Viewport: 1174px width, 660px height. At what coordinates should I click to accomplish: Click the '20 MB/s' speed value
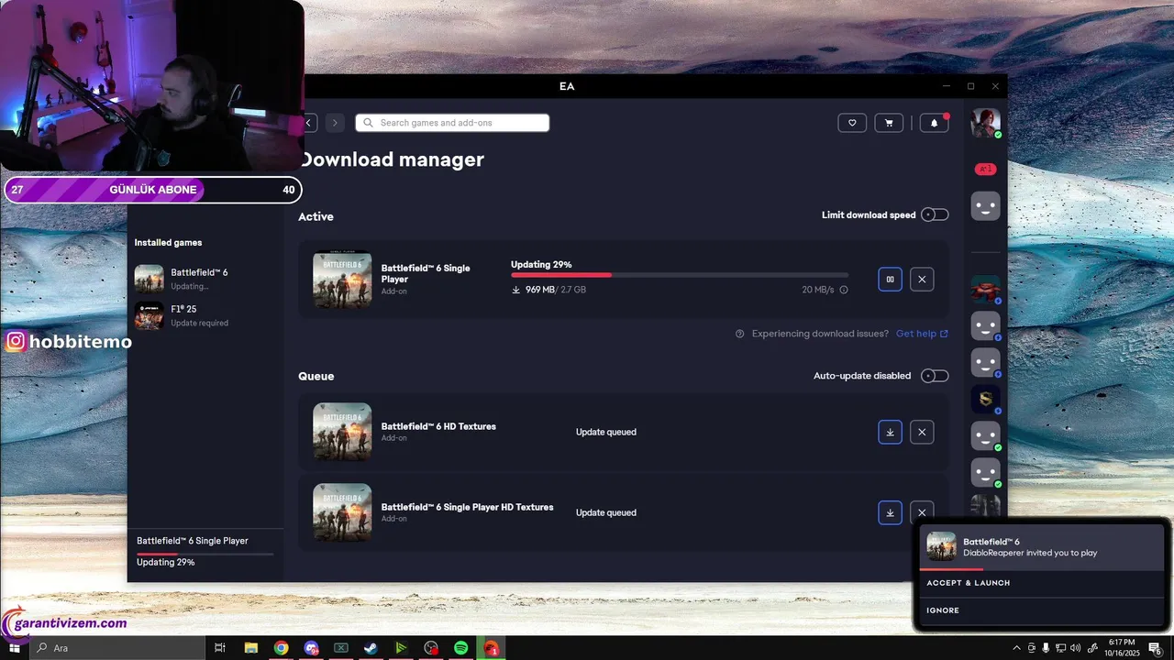(818, 290)
